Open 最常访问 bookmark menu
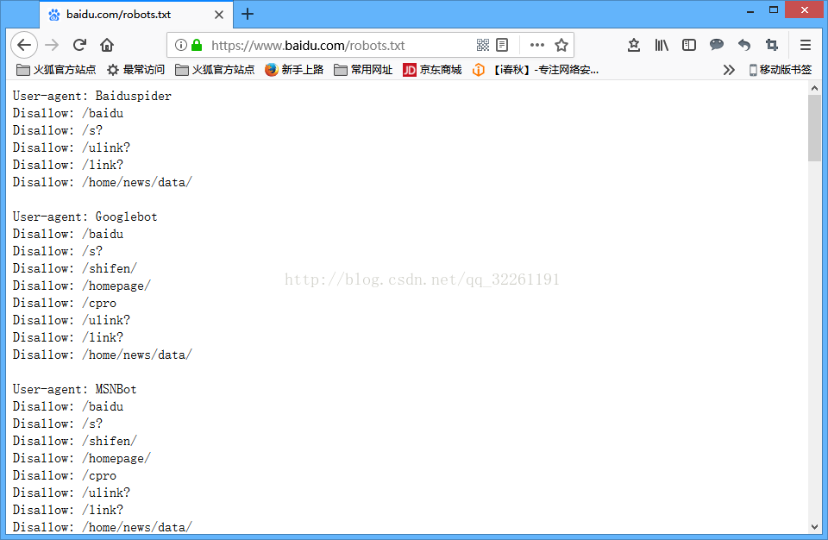828x540 pixels. click(x=135, y=70)
